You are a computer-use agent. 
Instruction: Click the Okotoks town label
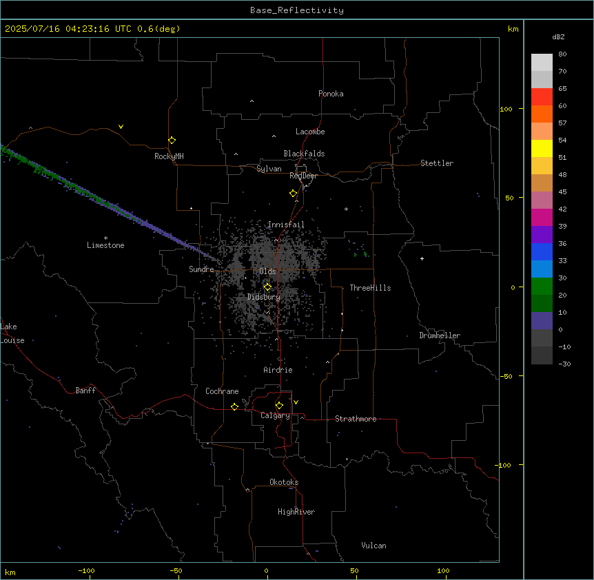(284, 482)
